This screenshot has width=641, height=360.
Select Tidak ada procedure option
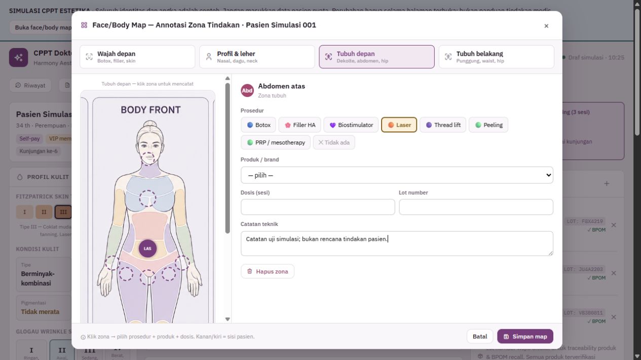click(334, 143)
